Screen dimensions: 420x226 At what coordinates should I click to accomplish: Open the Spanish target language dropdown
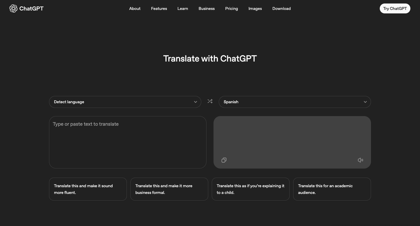tap(295, 102)
